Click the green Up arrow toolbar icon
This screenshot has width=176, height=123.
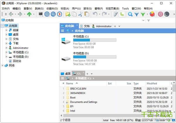point(29,14)
